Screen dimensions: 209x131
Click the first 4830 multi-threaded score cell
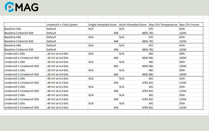click(x=133, y=58)
